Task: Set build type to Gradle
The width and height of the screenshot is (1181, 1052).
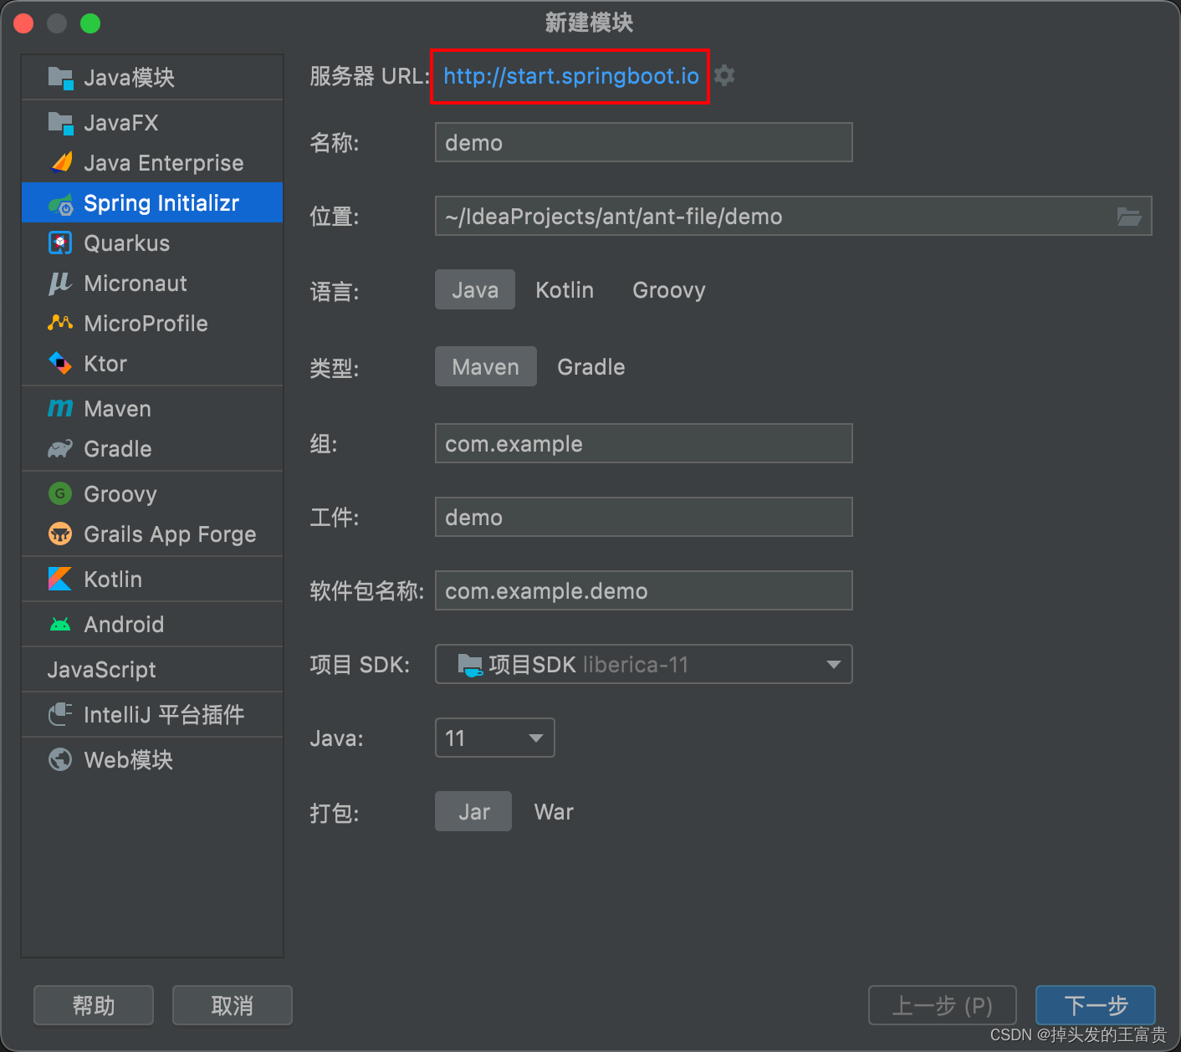Action: pos(591,367)
